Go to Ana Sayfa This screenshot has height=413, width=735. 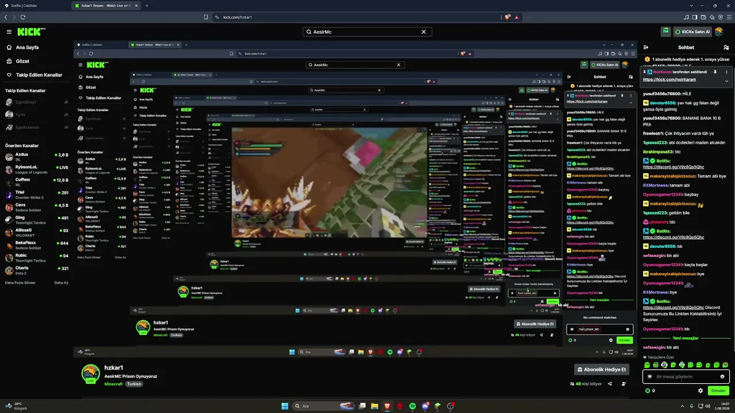27,48
